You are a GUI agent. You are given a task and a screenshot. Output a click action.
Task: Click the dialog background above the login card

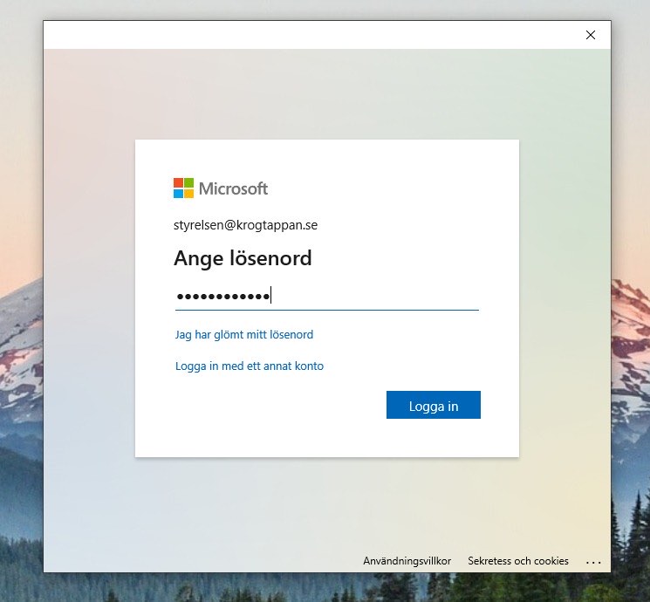click(x=327, y=96)
